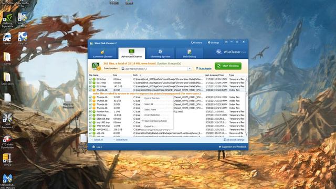
Task: Click the WiseCleaner logo
Action: click(231, 52)
